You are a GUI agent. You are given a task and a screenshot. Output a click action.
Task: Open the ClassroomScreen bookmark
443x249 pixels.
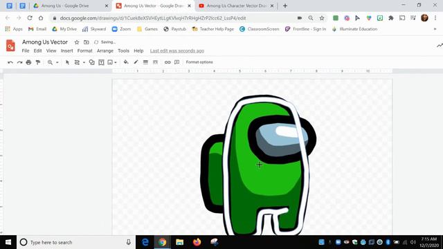259,29
